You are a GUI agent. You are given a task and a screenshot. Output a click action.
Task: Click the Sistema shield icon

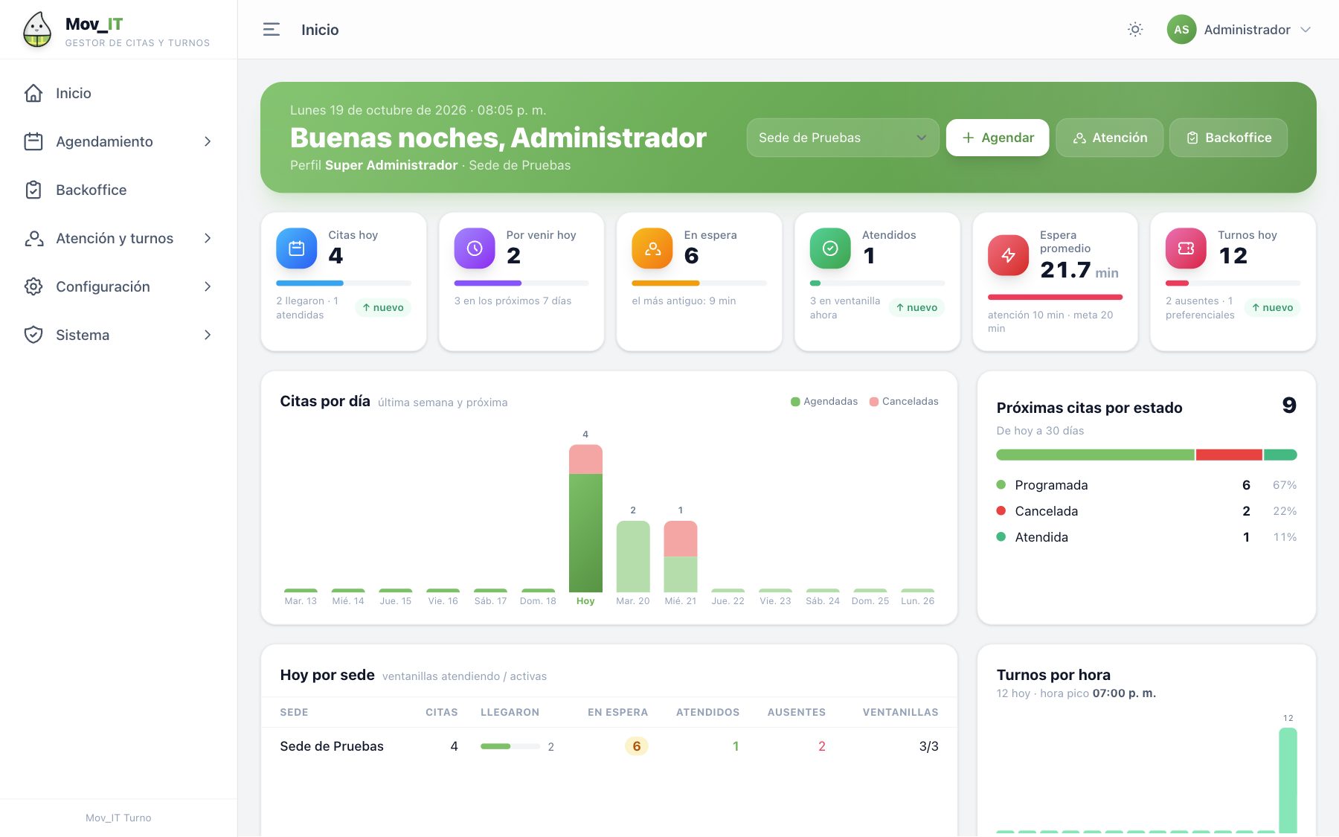[33, 335]
